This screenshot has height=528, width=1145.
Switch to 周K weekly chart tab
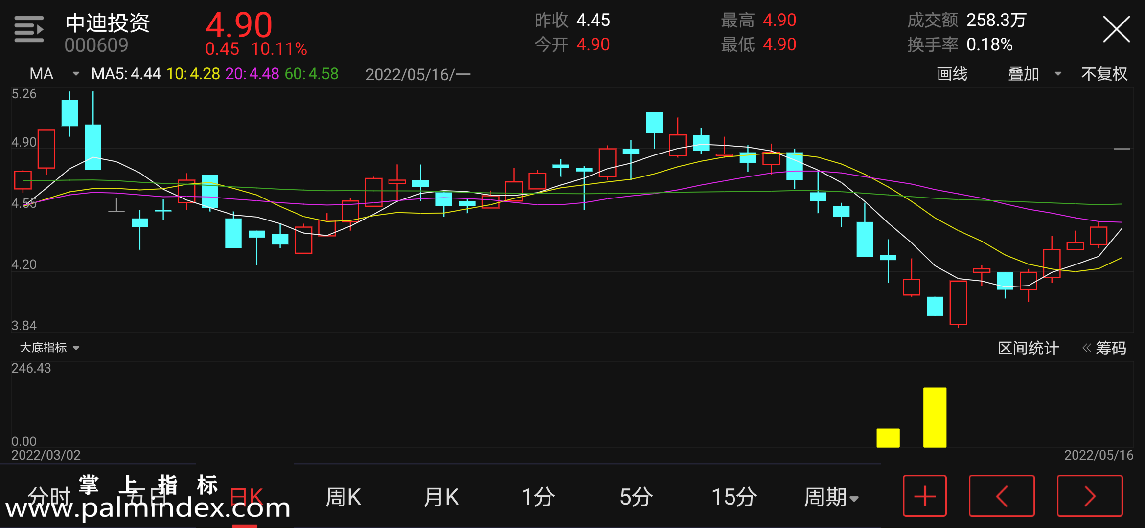(x=343, y=497)
